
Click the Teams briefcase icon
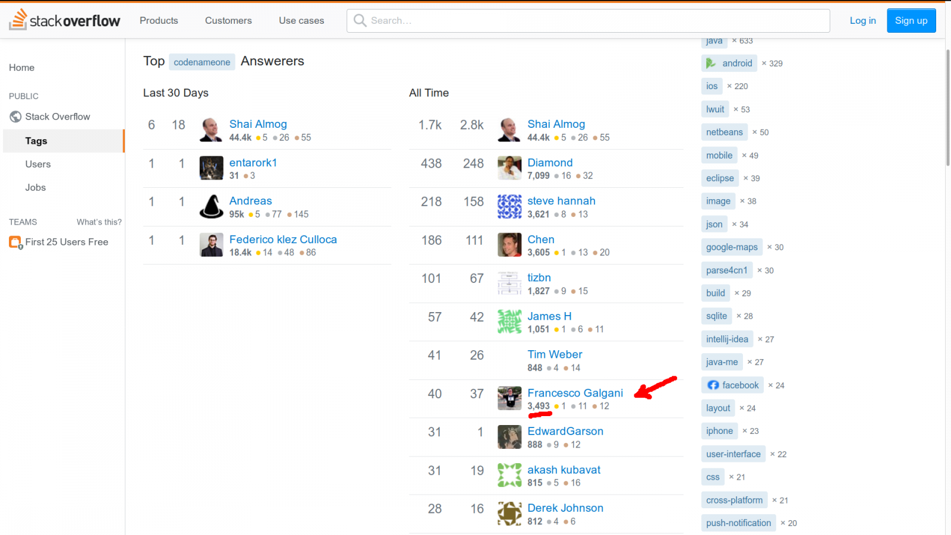tap(15, 243)
